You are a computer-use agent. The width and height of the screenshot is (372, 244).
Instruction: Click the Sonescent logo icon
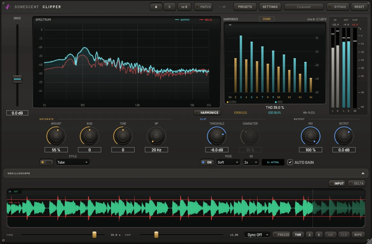[8, 7]
